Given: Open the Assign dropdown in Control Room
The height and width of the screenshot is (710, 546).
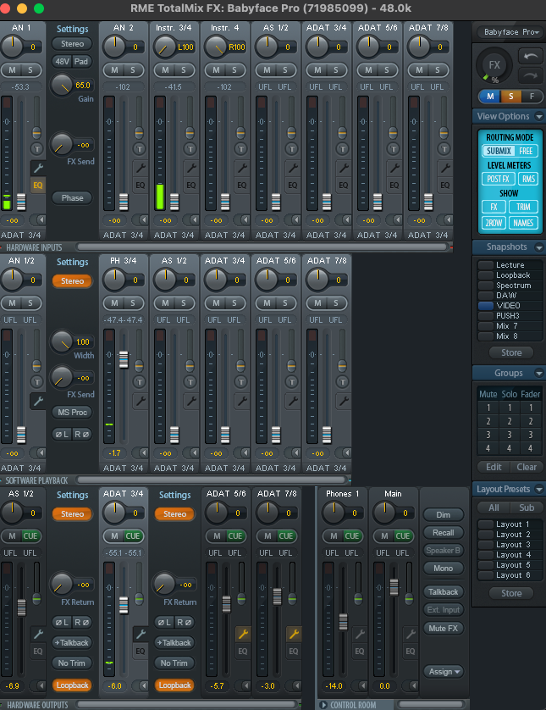Looking at the screenshot, I should (x=444, y=671).
